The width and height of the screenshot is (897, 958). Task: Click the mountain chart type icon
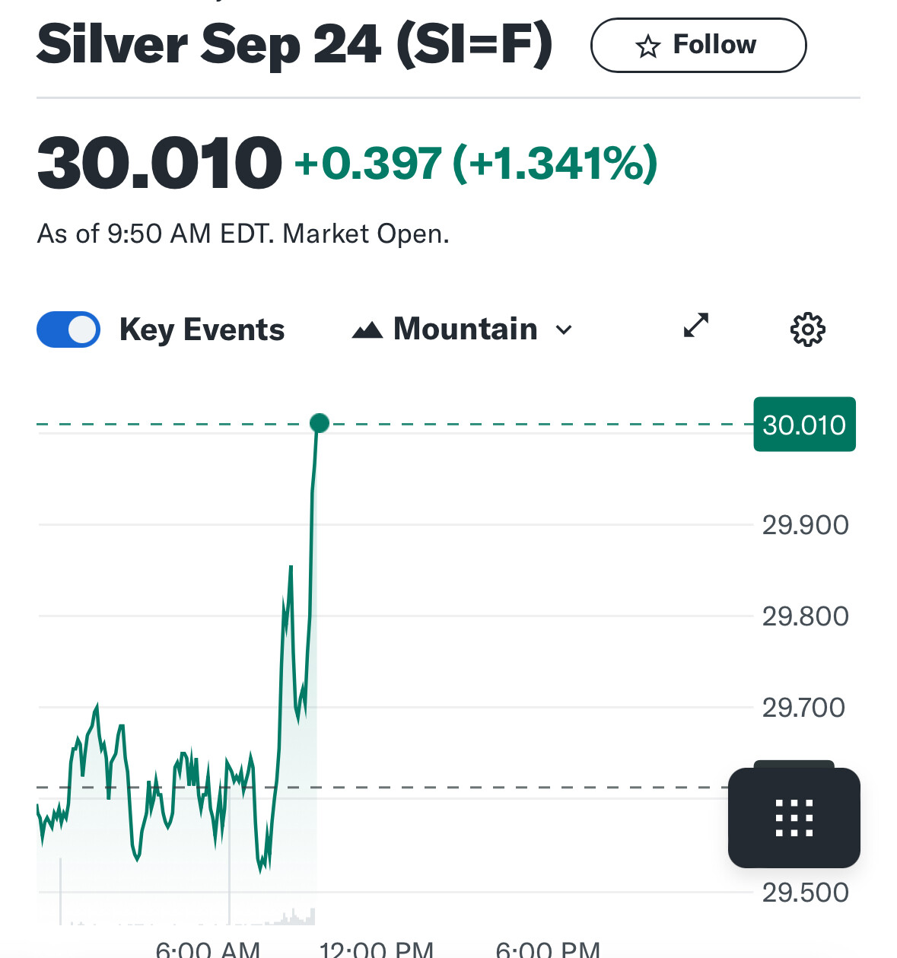[x=367, y=329]
